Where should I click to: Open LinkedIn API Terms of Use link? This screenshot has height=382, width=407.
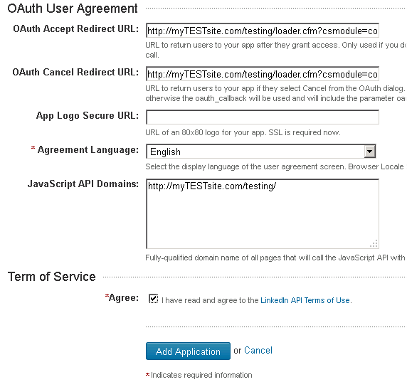coord(305,300)
